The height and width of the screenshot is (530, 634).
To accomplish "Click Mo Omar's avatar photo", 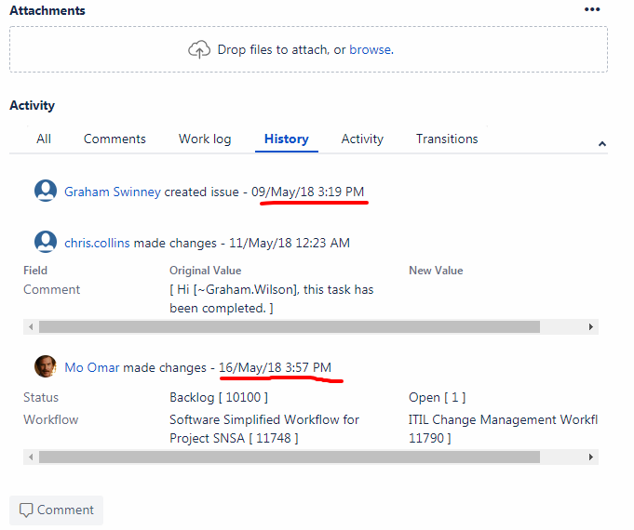I will (x=46, y=366).
